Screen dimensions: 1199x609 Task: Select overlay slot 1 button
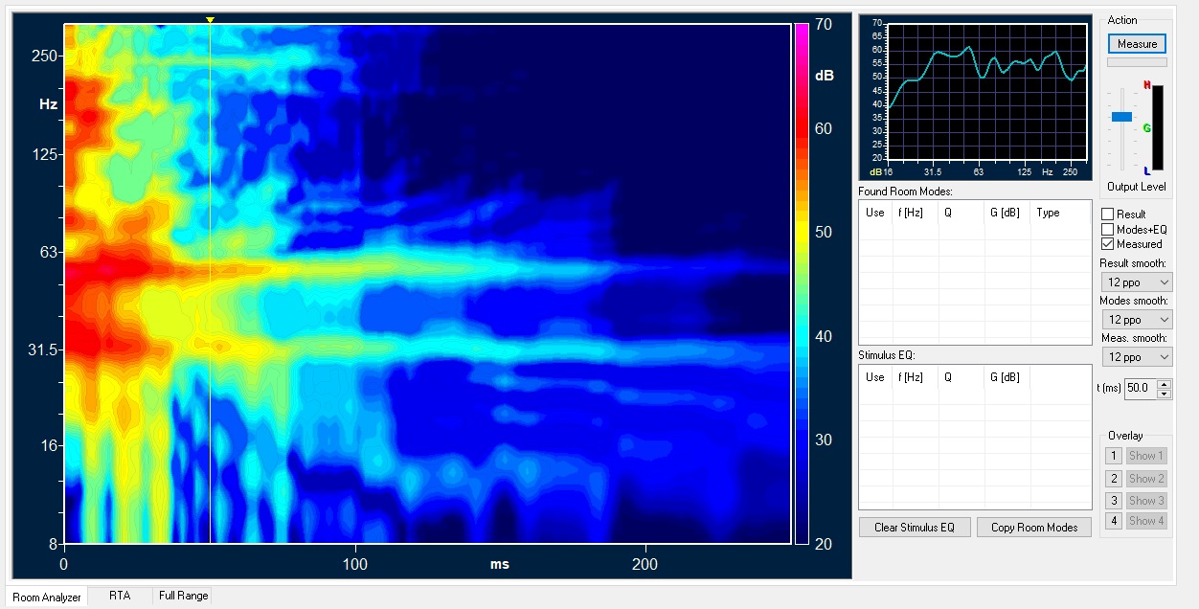[x=1114, y=456]
